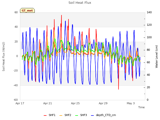160x120 pixels.
Task: Click the Apr 17 x-axis label
Action: [x=20, y=103]
